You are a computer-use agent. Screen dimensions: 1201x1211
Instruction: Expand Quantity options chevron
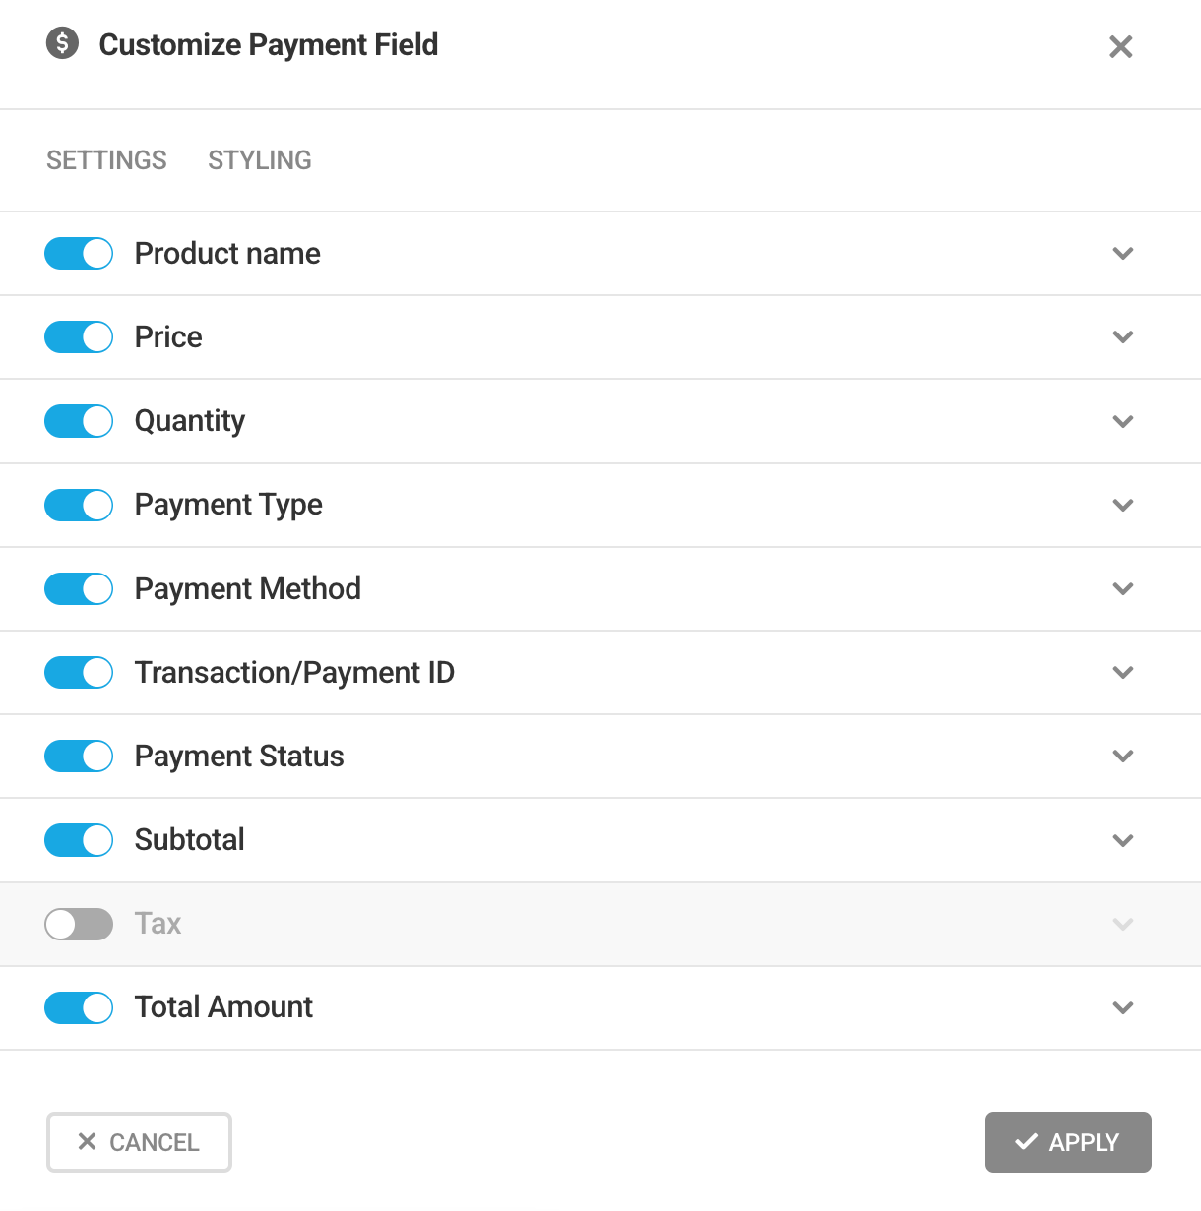[1123, 421]
